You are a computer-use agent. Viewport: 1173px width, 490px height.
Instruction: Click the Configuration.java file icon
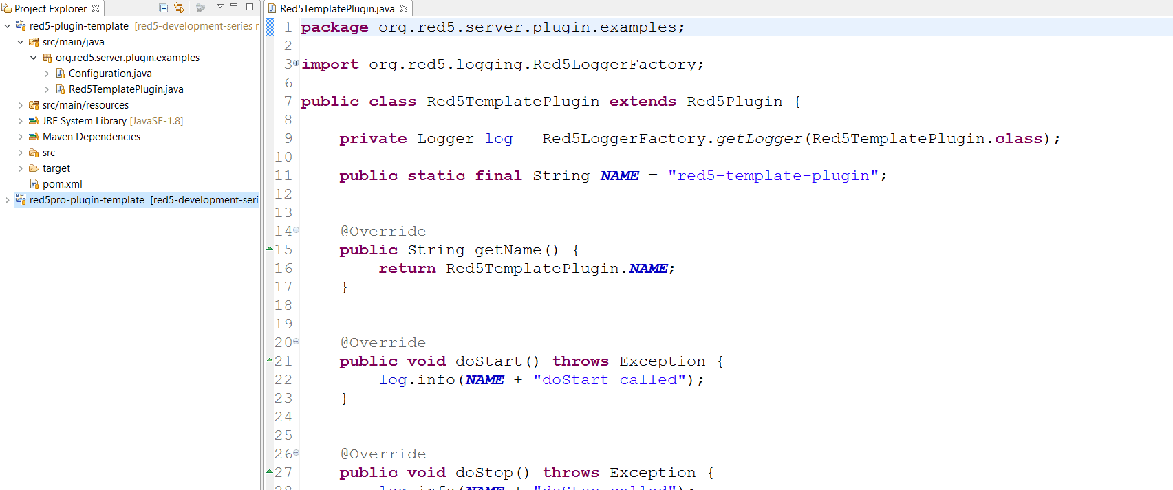(60, 74)
